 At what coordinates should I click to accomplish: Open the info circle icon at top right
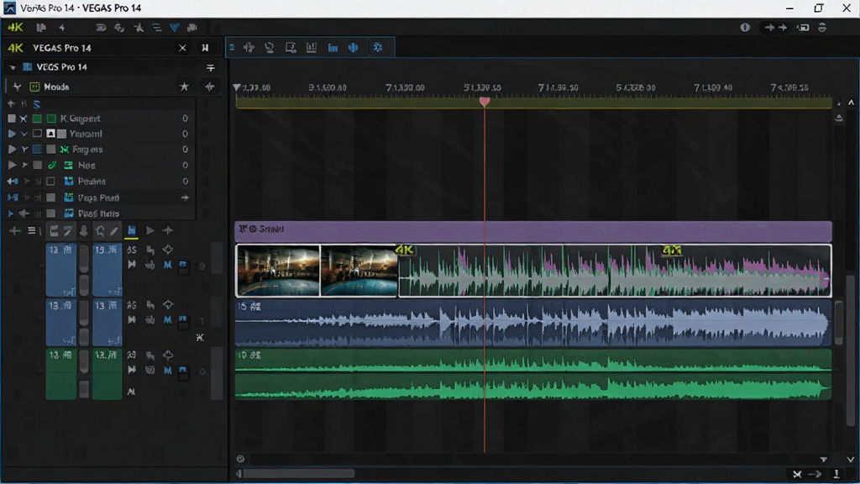click(745, 28)
